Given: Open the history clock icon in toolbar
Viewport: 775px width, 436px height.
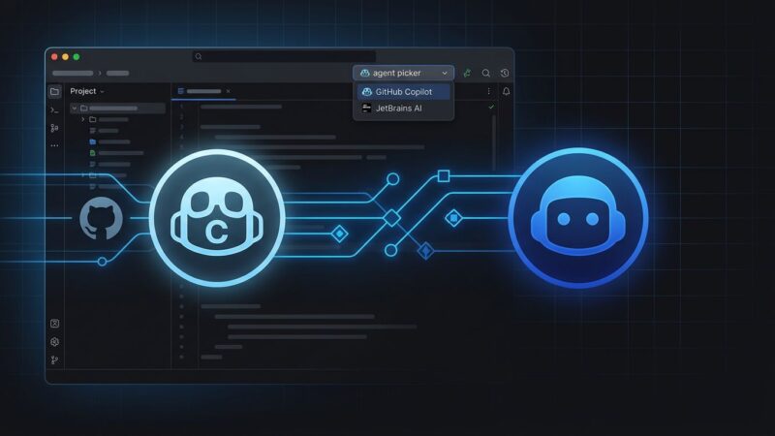Looking at the screenshot, I should (505, 74).
